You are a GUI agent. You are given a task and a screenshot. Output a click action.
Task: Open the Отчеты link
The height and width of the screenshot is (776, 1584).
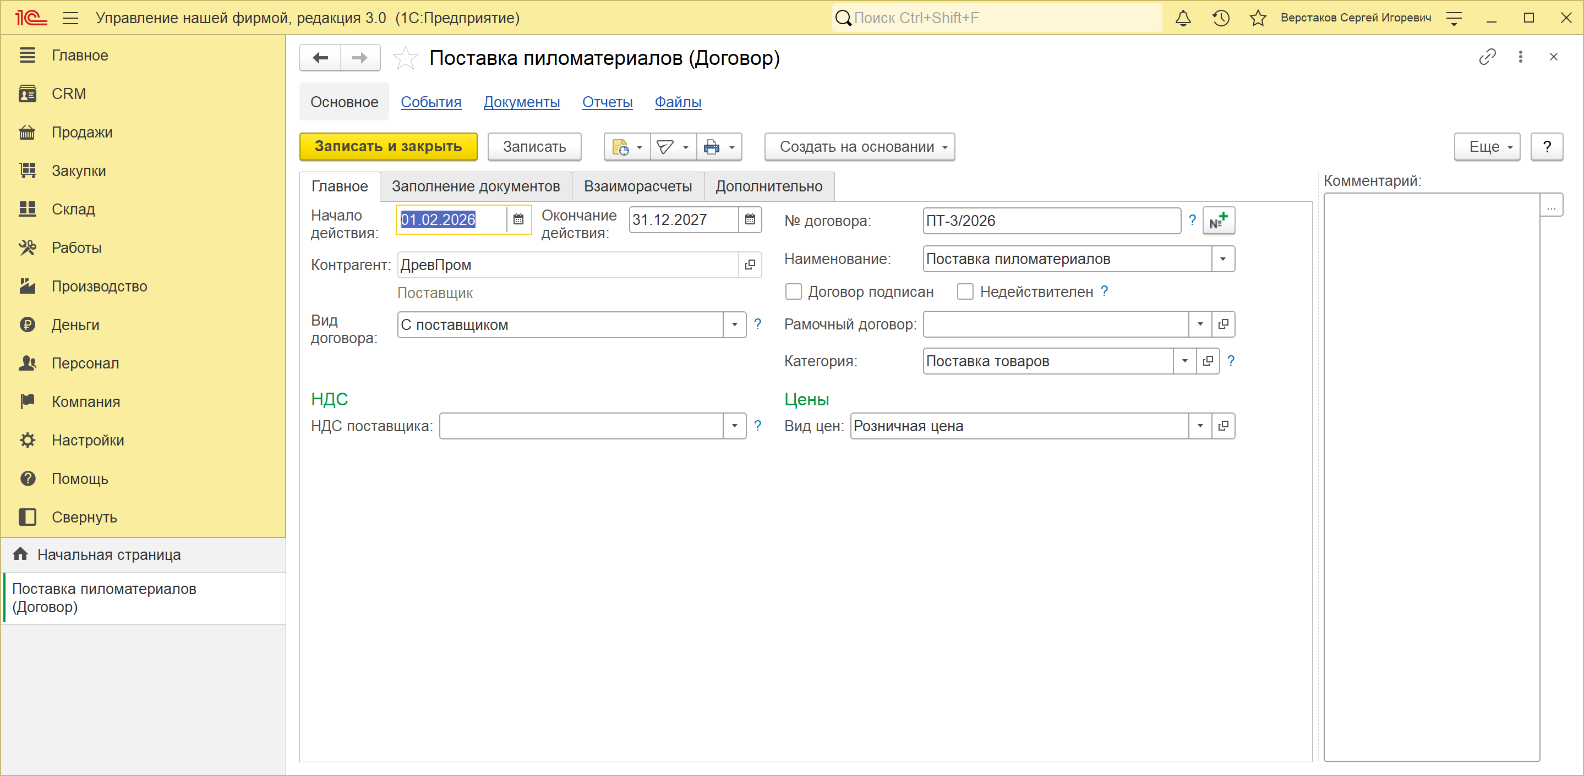607,102
